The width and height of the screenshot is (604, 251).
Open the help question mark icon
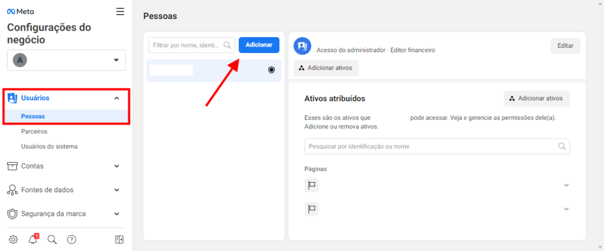pos(71,239)
